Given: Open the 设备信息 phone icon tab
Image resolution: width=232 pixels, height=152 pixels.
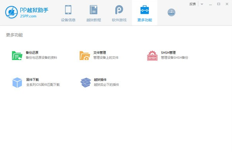Looking at the screenshot, I should [x=68, y=10].
